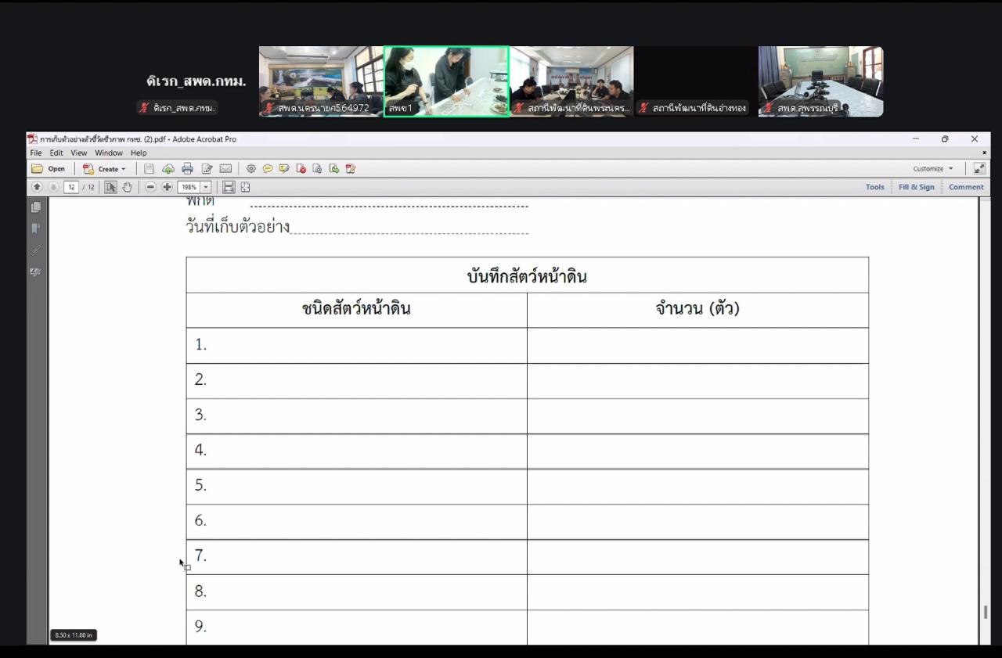Click the Open folder icon in Acrobat
The image size is (1002, 658).
[x=48, y=168]
